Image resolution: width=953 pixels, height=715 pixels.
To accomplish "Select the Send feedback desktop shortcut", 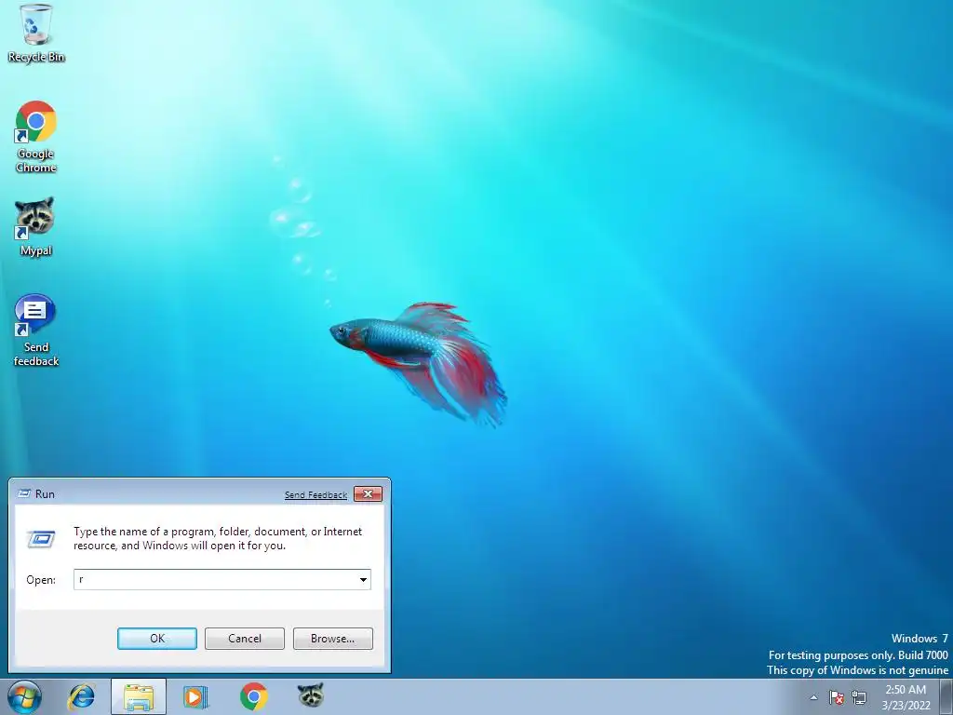I will click(x=36, y=331).
